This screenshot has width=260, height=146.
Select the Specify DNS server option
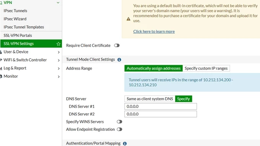(184, 99)
